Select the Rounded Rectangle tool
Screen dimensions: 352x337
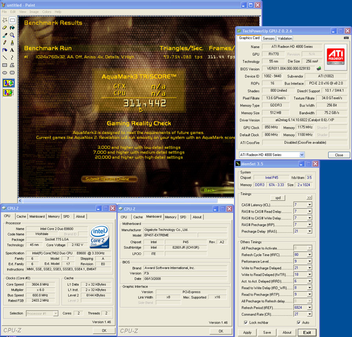pyautogui.click(x=13, y=73)
